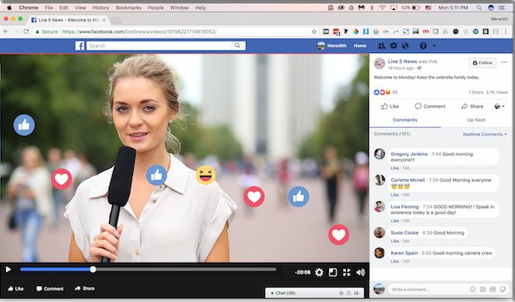Open the picture-in-picture popout icon

[333, 272]
